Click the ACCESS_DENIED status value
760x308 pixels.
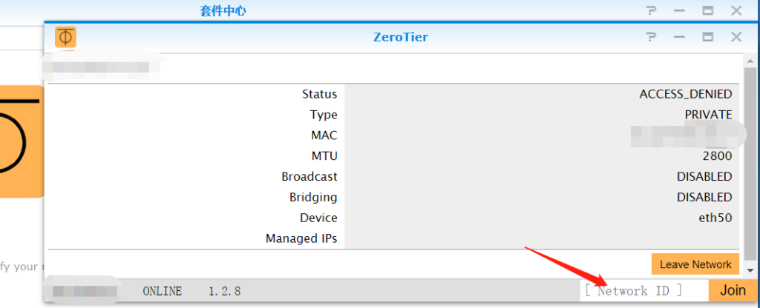[x=685, y=94]
